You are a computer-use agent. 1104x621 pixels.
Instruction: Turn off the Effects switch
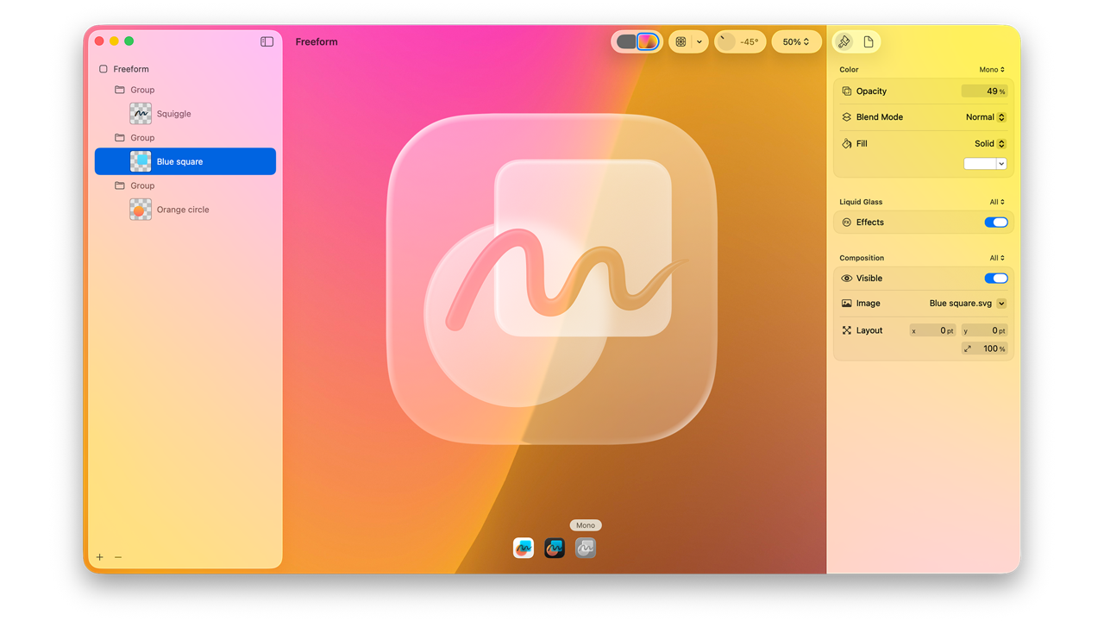coord(996,223)
